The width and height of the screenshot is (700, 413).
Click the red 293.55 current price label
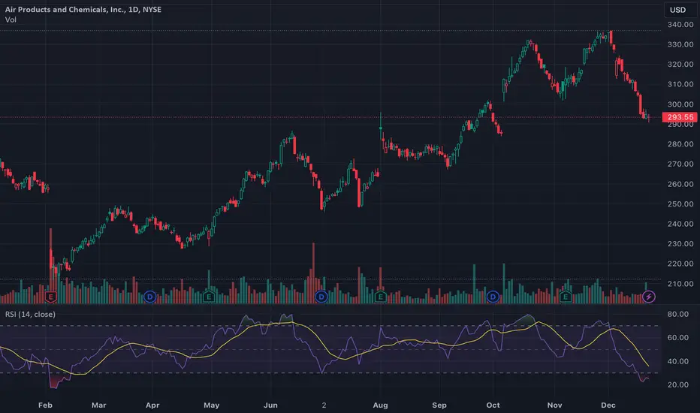(x=680, y=117)
